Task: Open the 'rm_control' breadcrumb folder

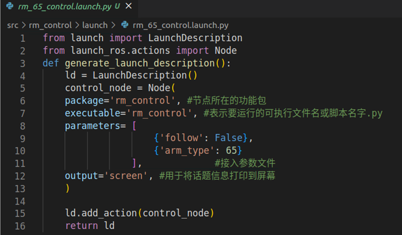Action: 50,25
